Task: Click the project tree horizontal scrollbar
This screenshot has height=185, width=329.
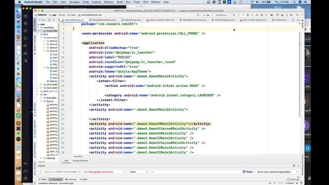Action: (42, 162)
